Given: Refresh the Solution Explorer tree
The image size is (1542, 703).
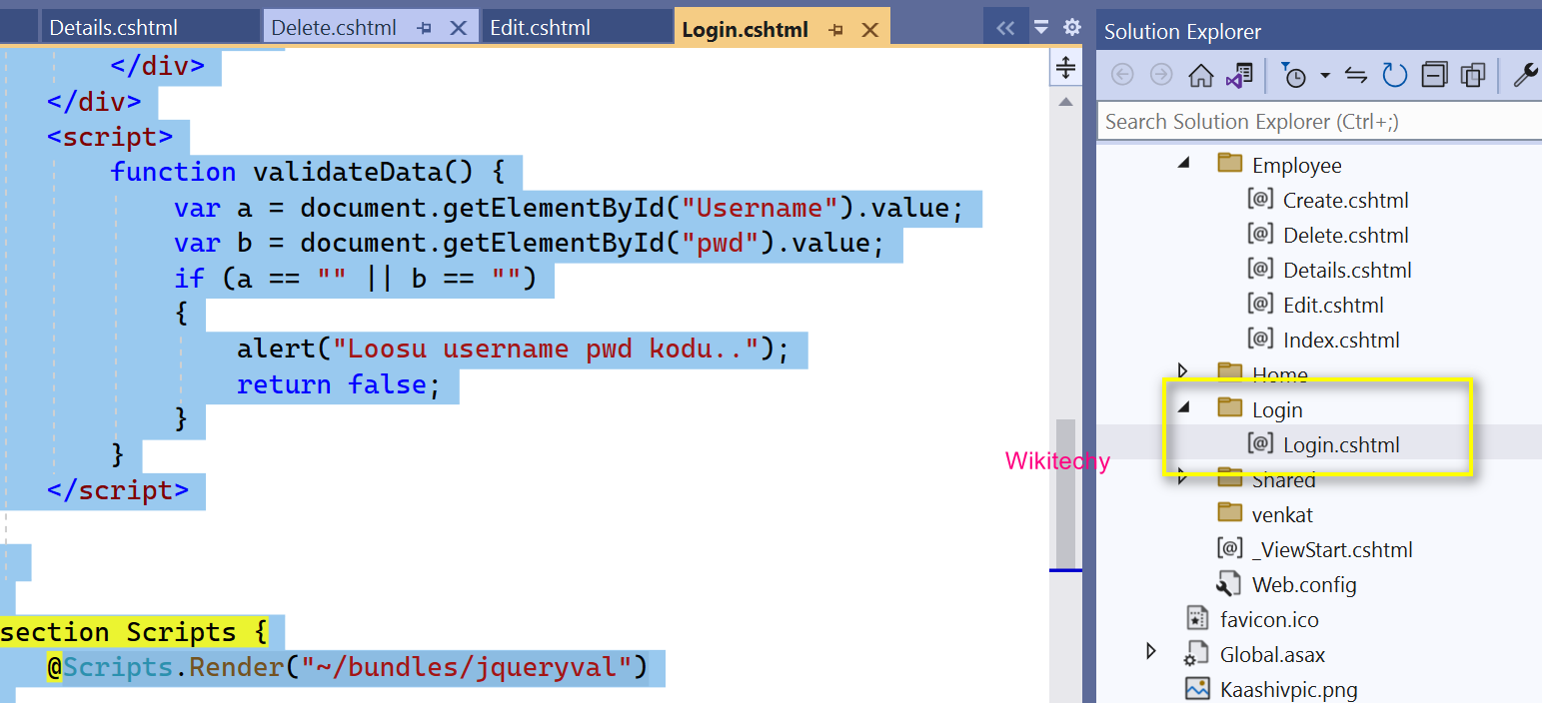Looking at the screenshot, I should (1394, 75).
